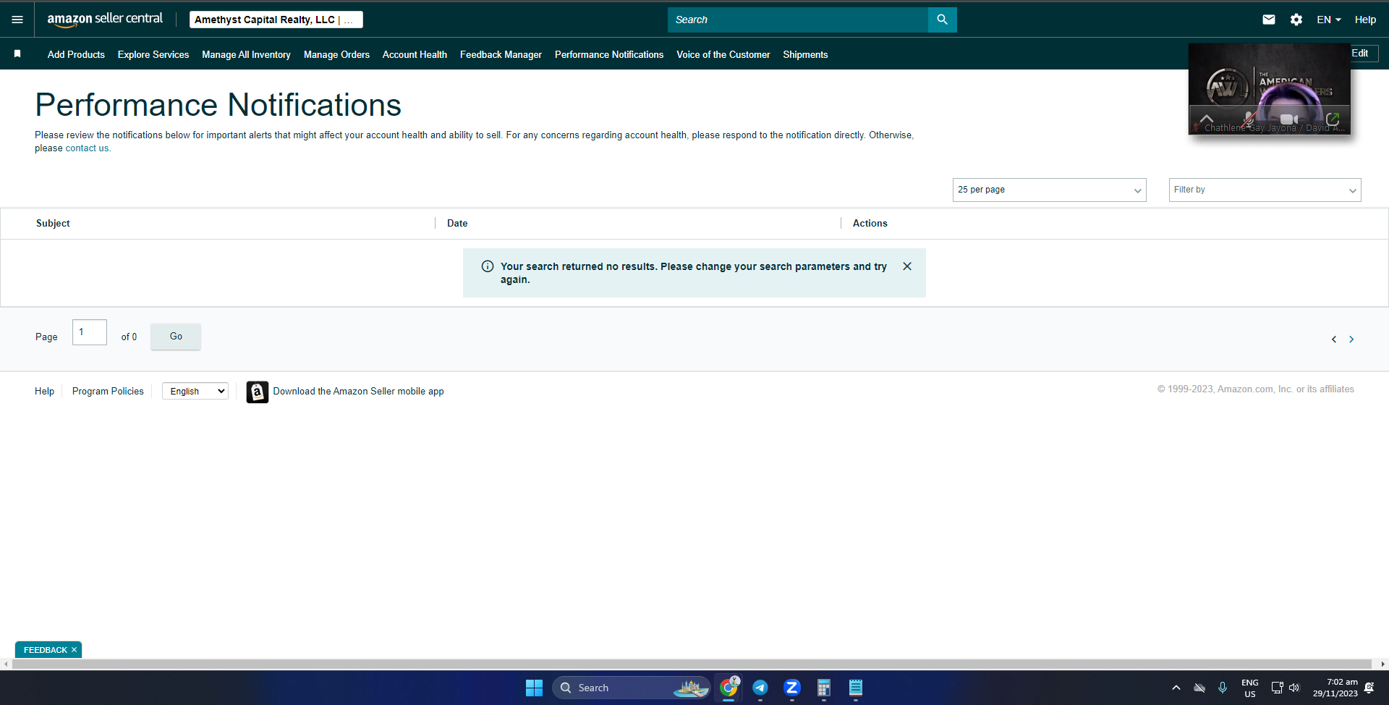Close the FEEDBACK tab
Screen dimensions: 1389x705
click(x=74, y=650)
